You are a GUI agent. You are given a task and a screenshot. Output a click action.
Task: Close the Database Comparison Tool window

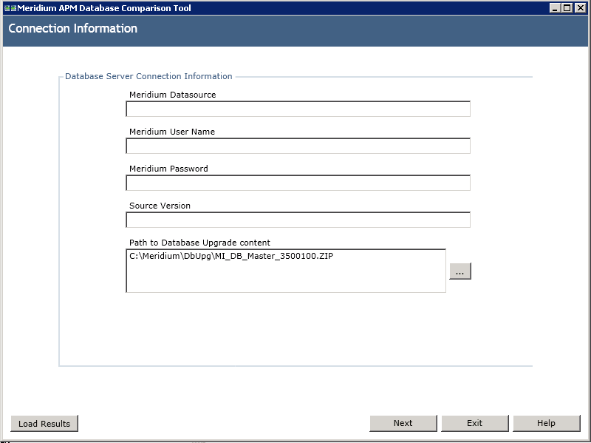tap(580, 8)
